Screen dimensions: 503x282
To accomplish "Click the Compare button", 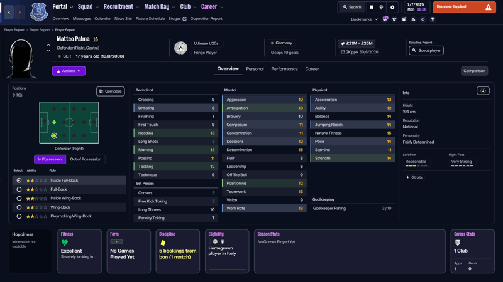I will [x=111, y=91].
